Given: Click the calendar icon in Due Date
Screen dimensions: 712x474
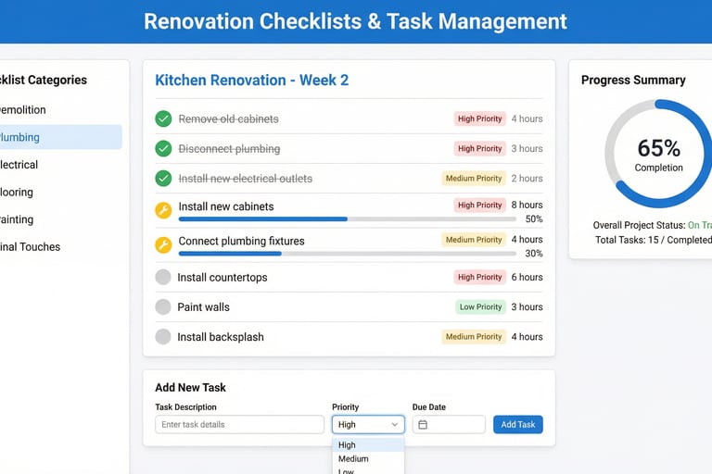Looking at the screenshot, I should (x=423, y=425).
